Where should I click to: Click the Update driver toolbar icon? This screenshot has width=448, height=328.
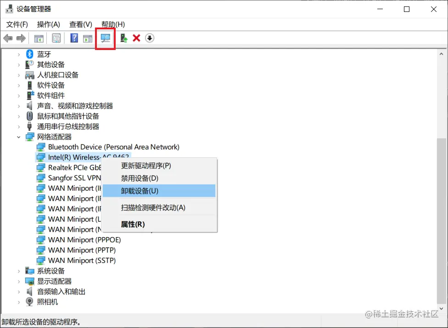click(x=124, y=38)
